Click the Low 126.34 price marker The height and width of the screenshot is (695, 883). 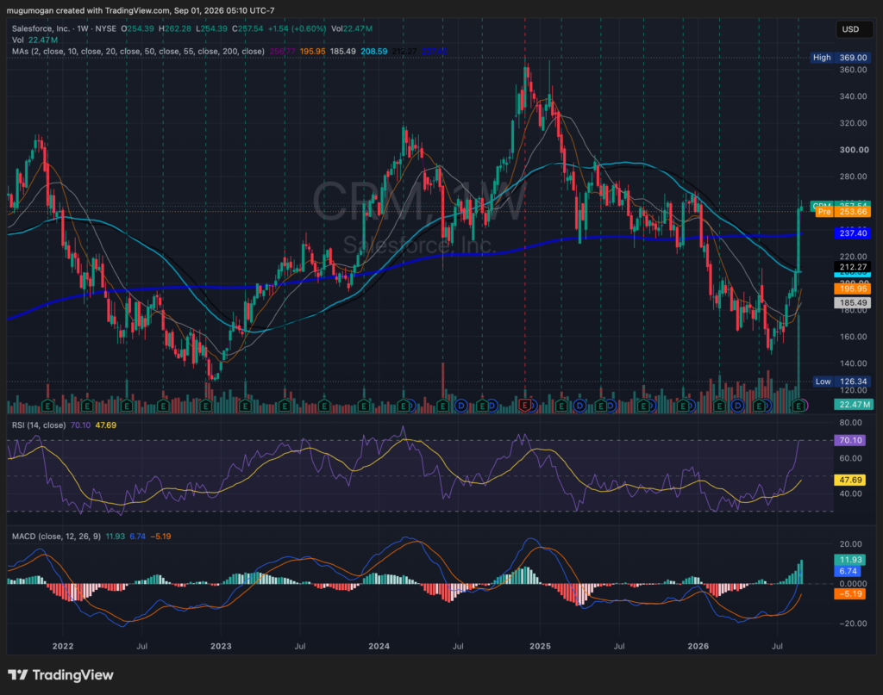(x=842, y=382)
